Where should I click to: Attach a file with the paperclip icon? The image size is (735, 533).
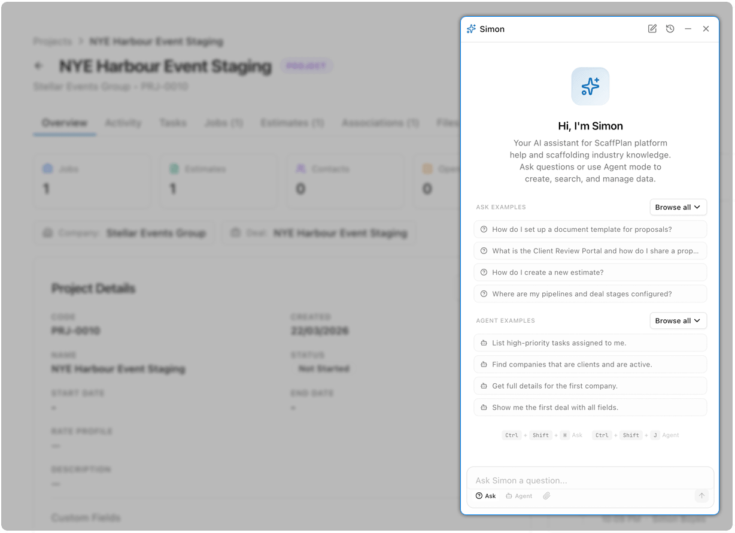[x=546, y=496]
